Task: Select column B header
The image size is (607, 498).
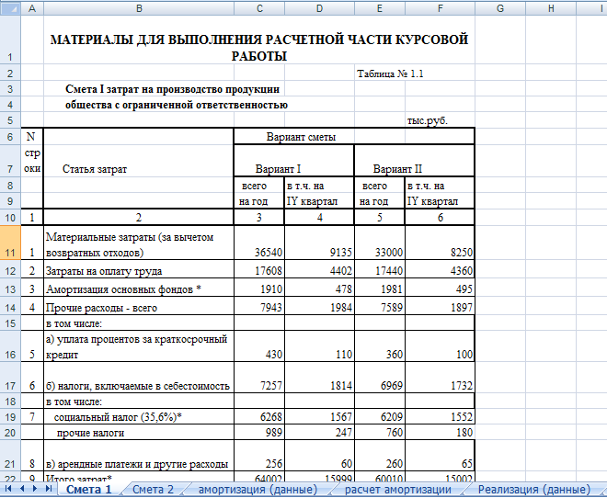Action: click(x=139, y=8)
